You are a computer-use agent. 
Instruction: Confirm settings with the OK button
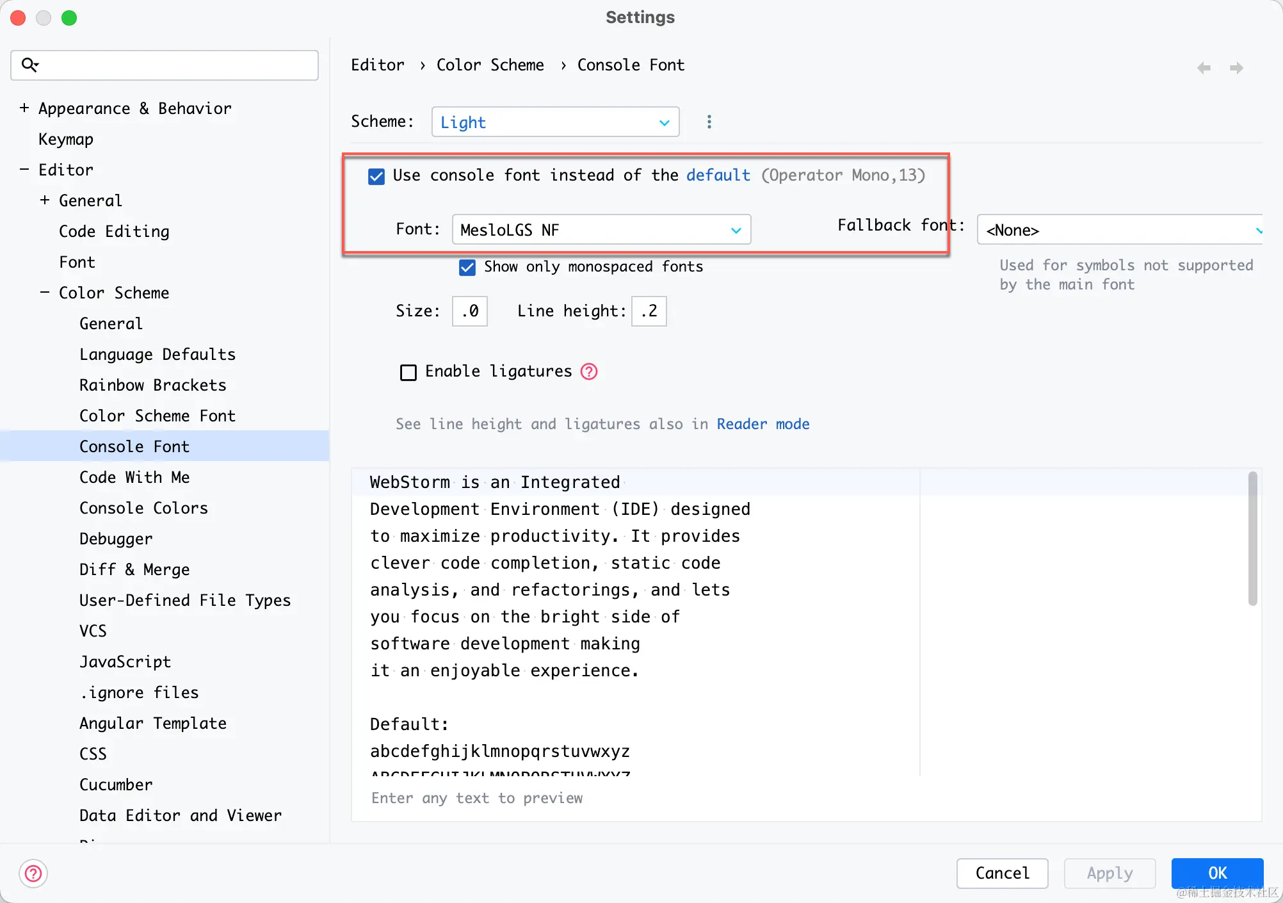[1216, 873]
